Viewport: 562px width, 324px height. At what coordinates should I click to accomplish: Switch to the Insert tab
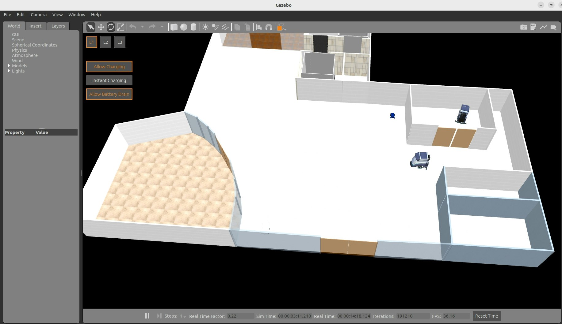36,26
